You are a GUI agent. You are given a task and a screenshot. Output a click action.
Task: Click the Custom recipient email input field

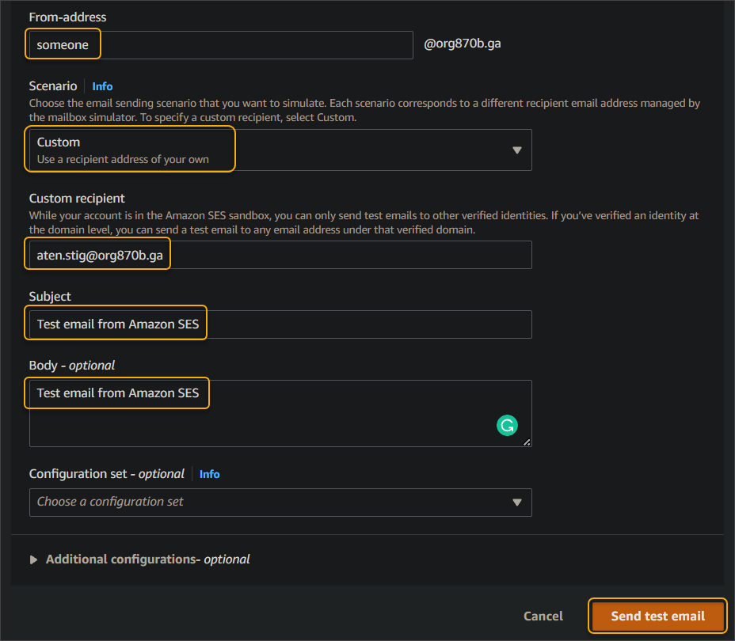click(280, 255)
